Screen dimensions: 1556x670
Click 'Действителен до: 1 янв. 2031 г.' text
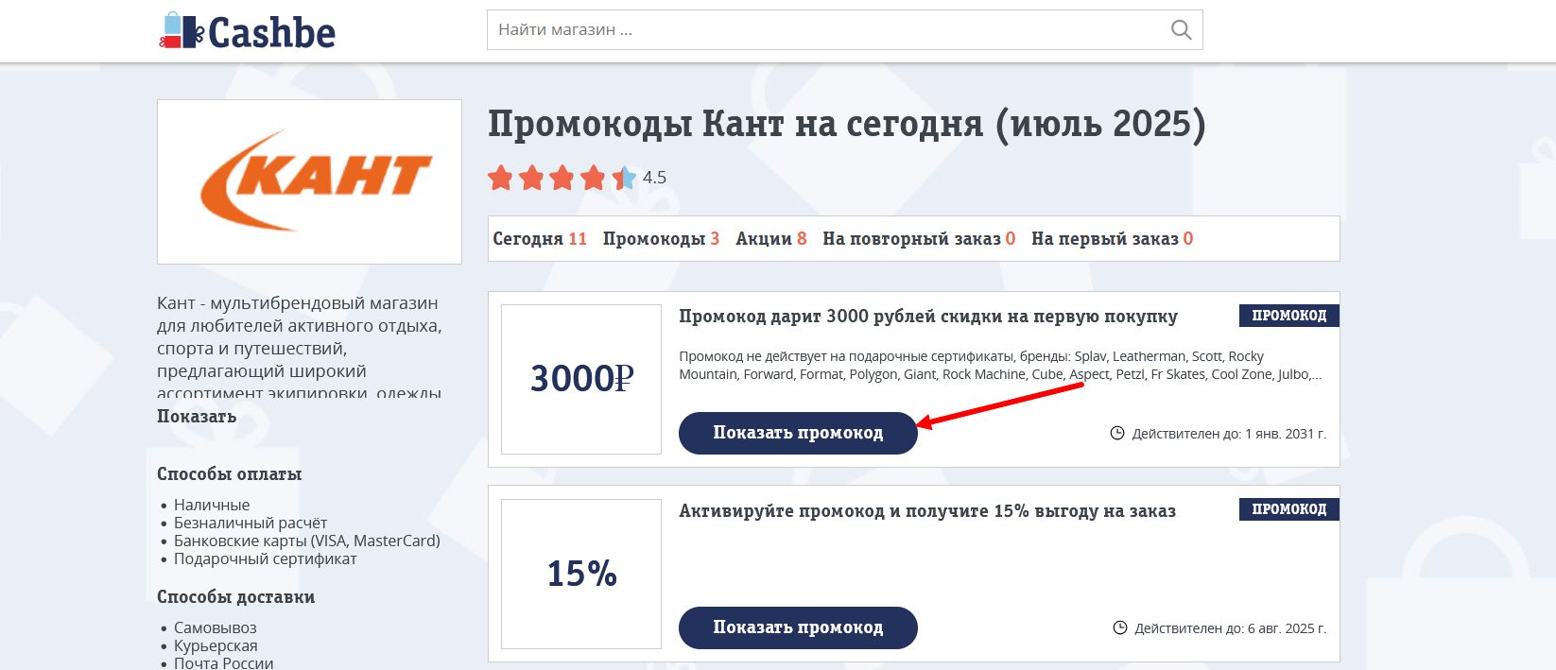(x=1229, y=434)
